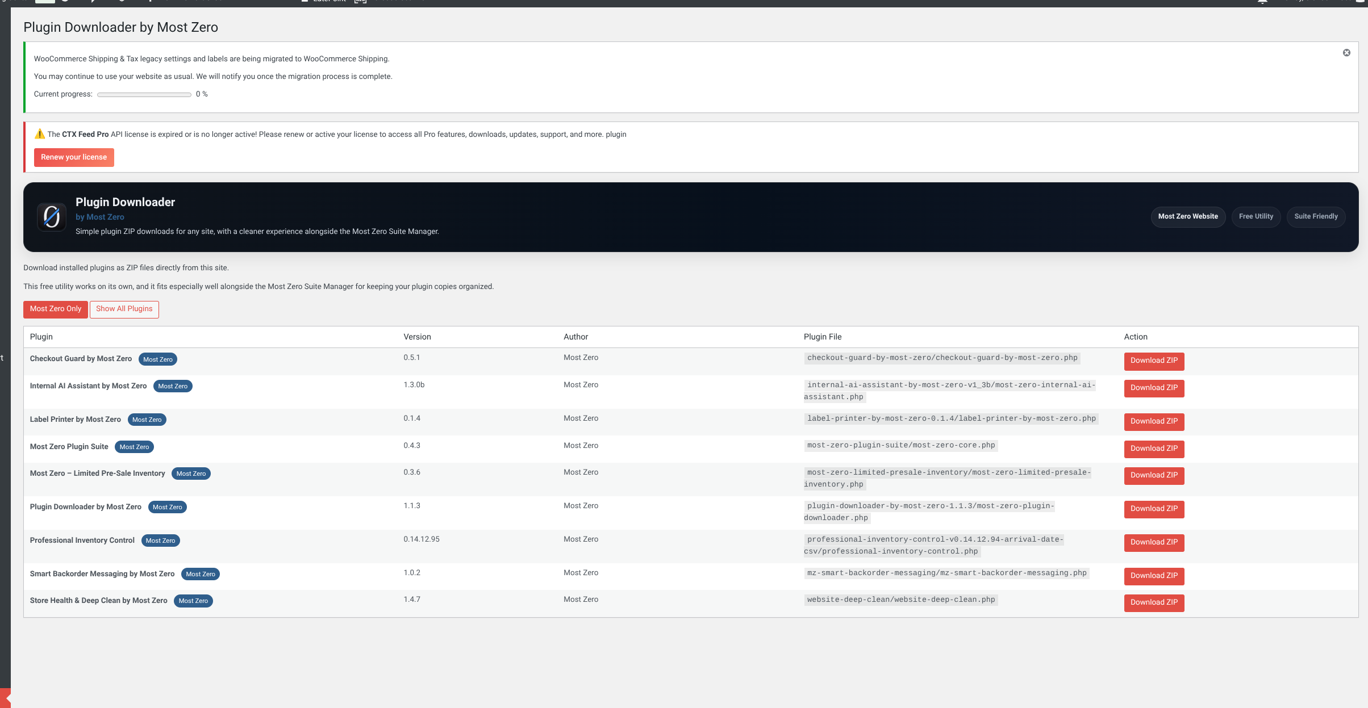Click the Professional Inventory Control name
Screen dimensions: 1368x708
pos(82,541)
